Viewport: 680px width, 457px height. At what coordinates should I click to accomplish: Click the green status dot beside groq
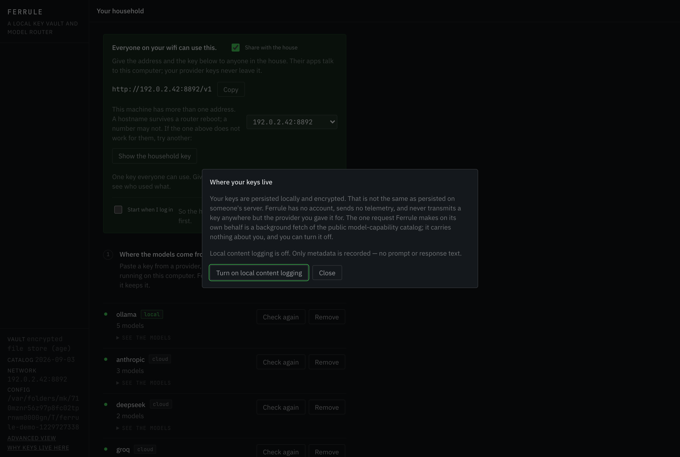coord(106,449)
